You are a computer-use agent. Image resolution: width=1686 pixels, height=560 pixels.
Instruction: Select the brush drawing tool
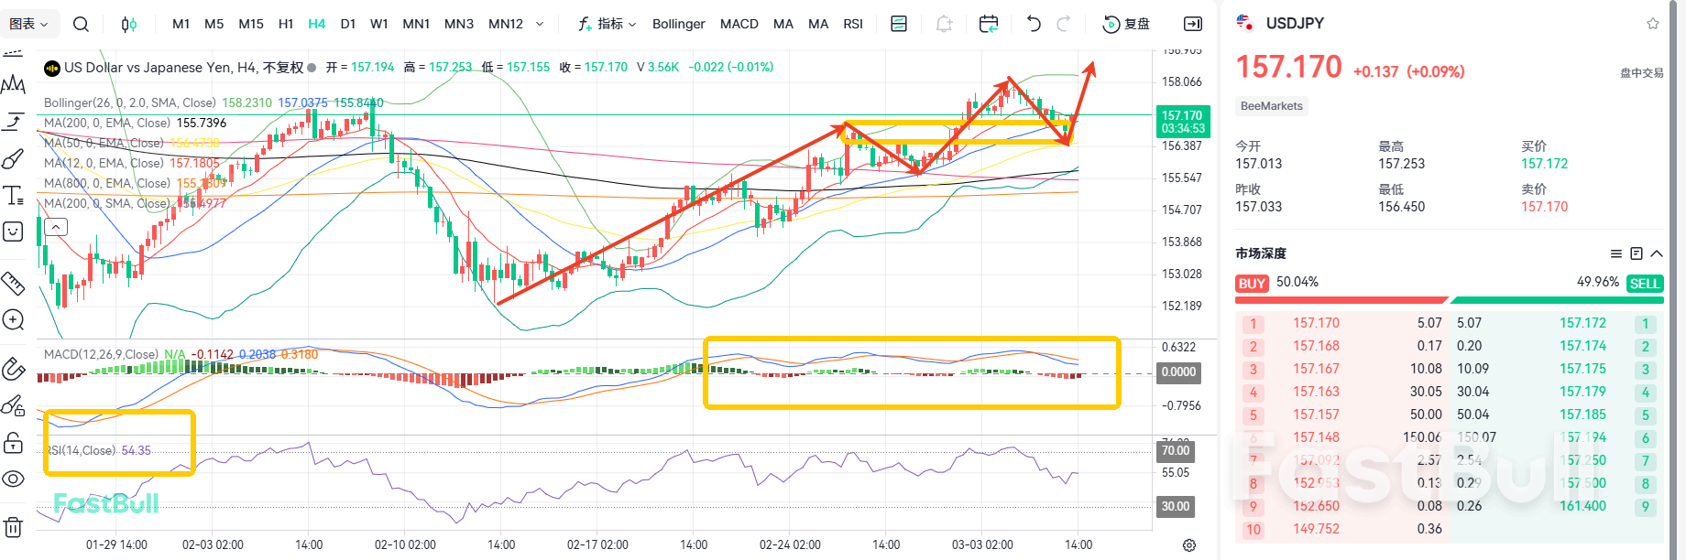point(13,158)
